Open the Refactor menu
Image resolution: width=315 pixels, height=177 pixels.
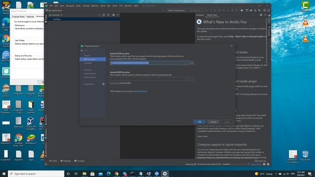(x=95, y=6)
